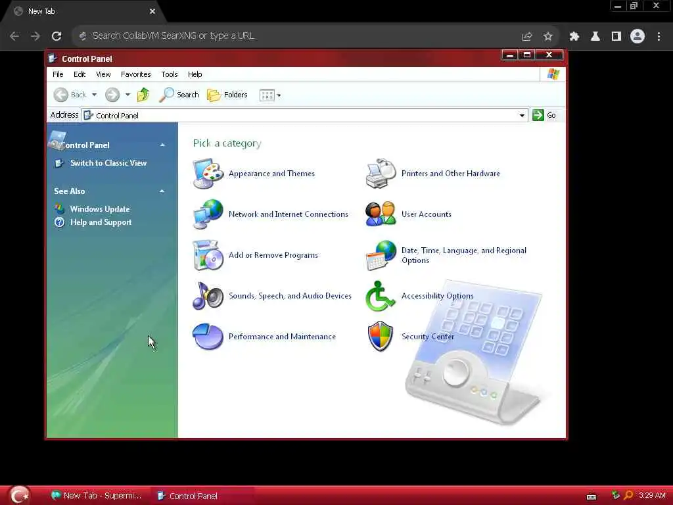Open Printers and Other Hardware icon
Screen dimensions: 673x505
pos(381,174)
